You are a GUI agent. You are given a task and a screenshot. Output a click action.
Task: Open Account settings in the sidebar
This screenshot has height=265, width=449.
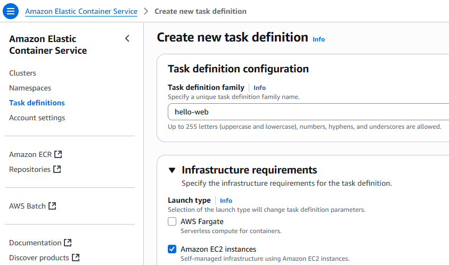click(x=37, y=118)
